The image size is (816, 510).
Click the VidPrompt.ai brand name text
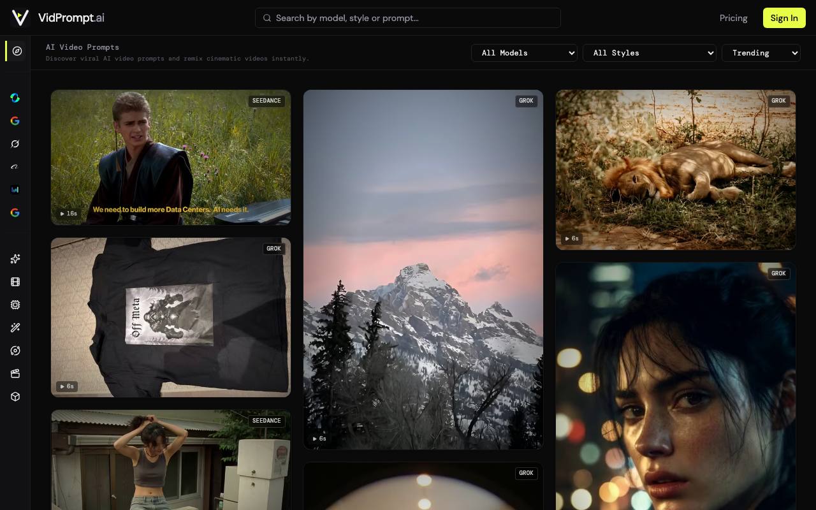click(x=71, y=18)
